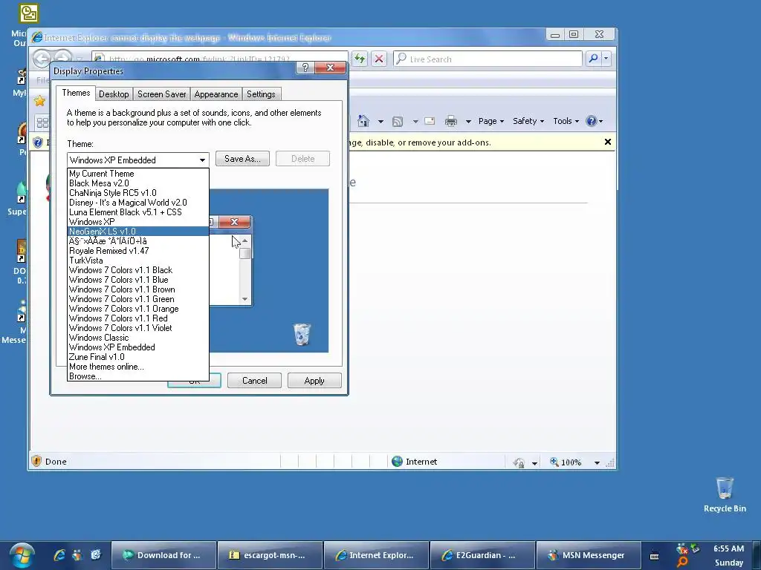The width and height of the screenshot is (761, 570).
Task: Open the MSN Messenger taskbar button
Action: pos(589,555)
